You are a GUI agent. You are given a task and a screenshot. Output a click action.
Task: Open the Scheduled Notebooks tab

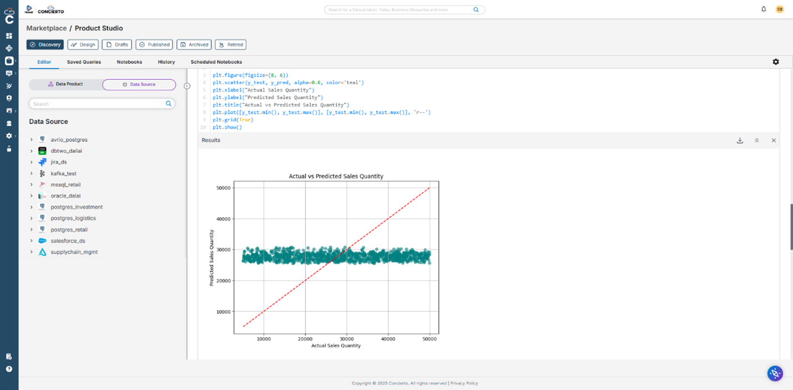pos(216,61)
